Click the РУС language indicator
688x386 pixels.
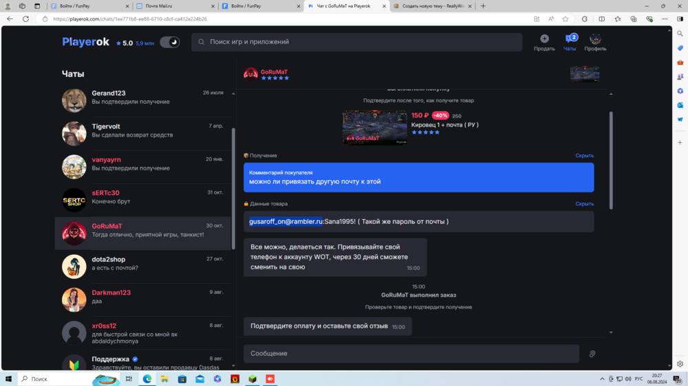(638, 379)
